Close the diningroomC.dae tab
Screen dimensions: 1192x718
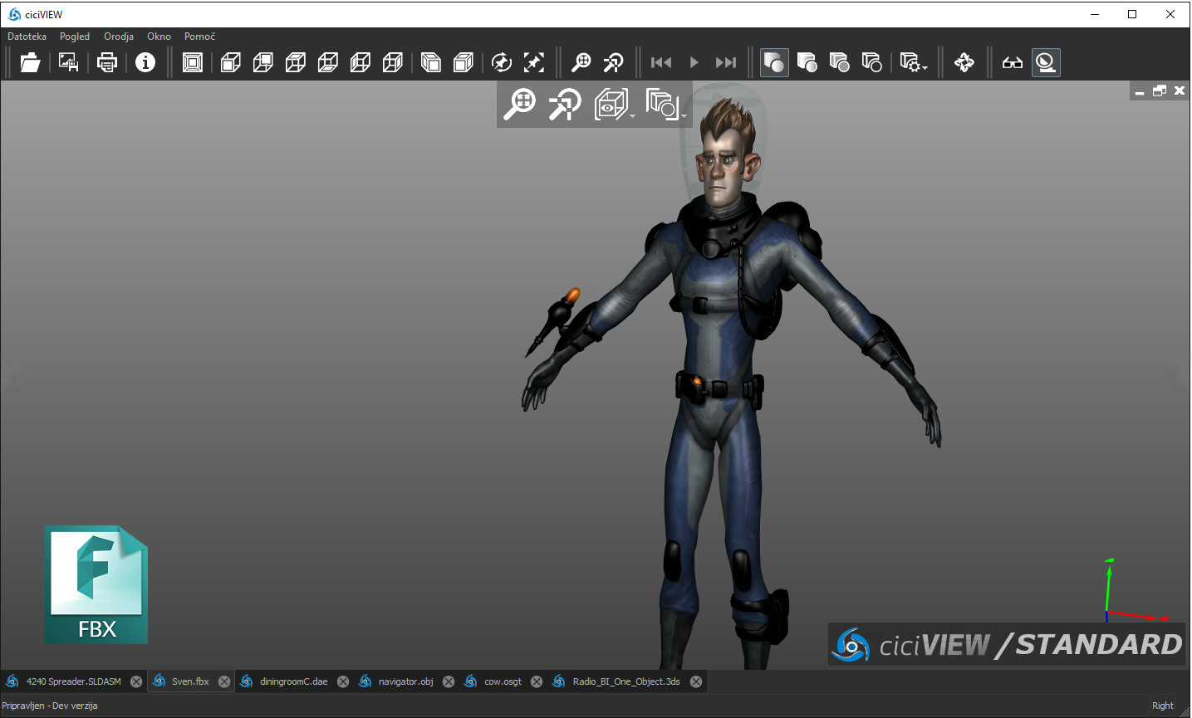click(343, 681)
